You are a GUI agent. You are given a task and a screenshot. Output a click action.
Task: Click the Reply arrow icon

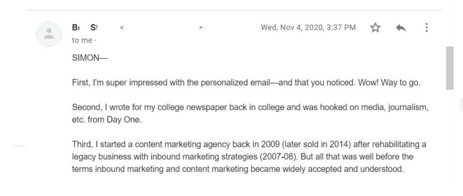401,28
